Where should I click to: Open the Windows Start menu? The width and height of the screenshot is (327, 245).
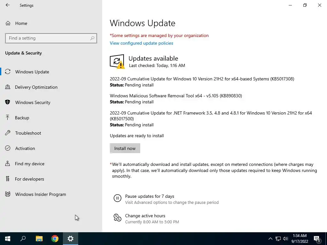point(8,239)
